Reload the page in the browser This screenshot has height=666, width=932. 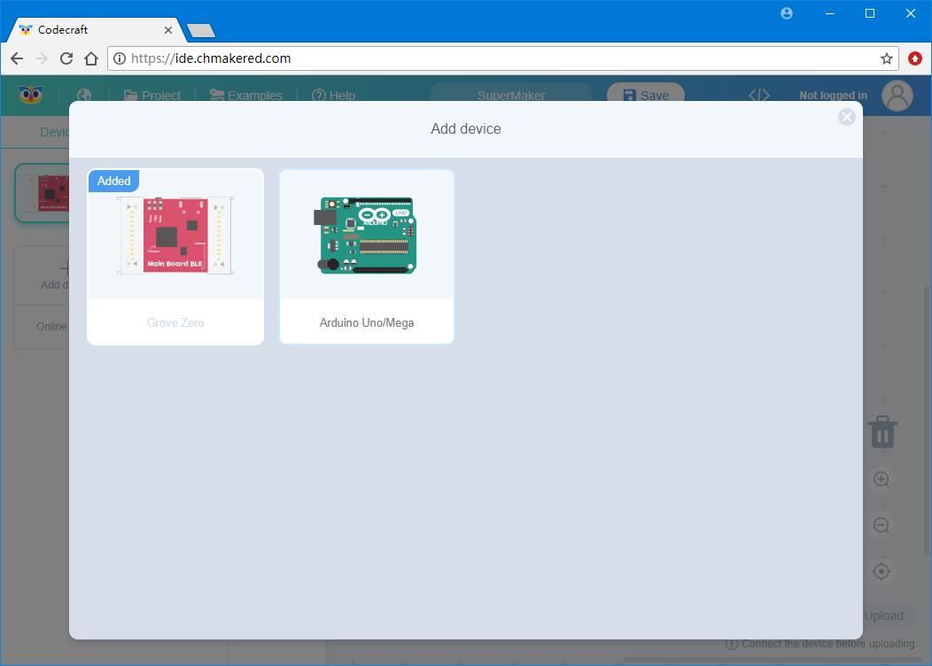tap(66, 58)
